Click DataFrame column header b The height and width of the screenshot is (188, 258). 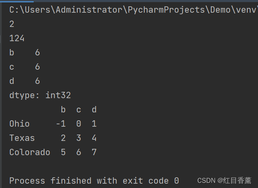coord(63,110)
